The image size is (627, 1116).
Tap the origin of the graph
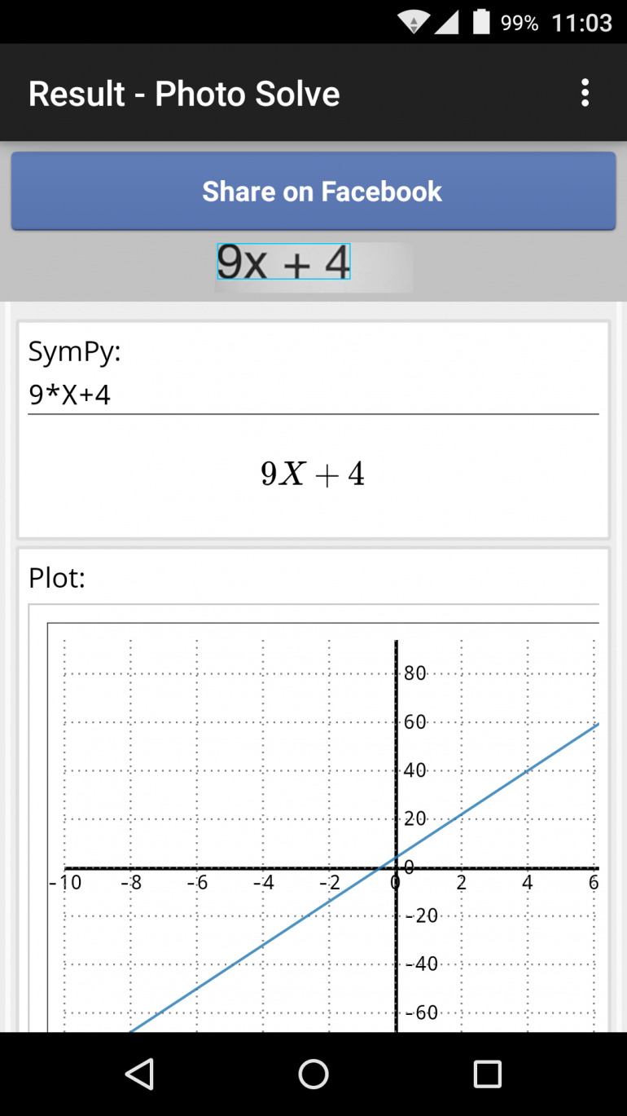397,867
